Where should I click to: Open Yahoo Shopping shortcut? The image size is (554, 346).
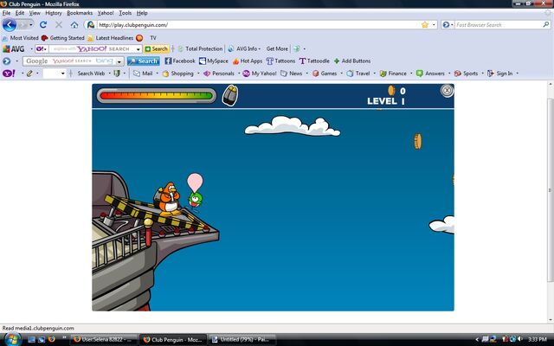178,74
